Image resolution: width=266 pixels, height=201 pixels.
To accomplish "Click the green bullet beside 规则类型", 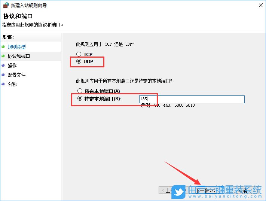I will [x=3, y=46].
